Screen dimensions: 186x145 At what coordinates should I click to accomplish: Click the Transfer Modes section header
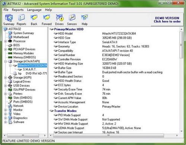(x=65, y=111)
